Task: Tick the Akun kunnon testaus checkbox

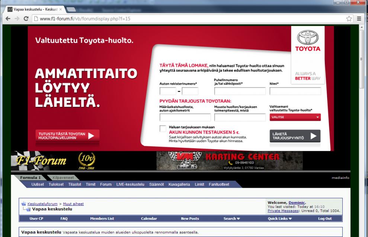Action: click(163, 129)
